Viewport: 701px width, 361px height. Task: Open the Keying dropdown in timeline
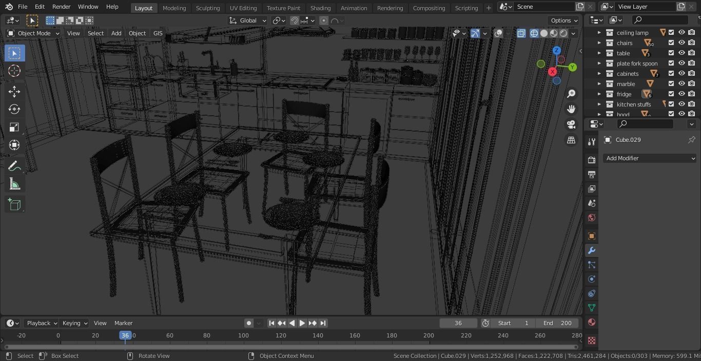pyautogui.click(x=75, y=323)
